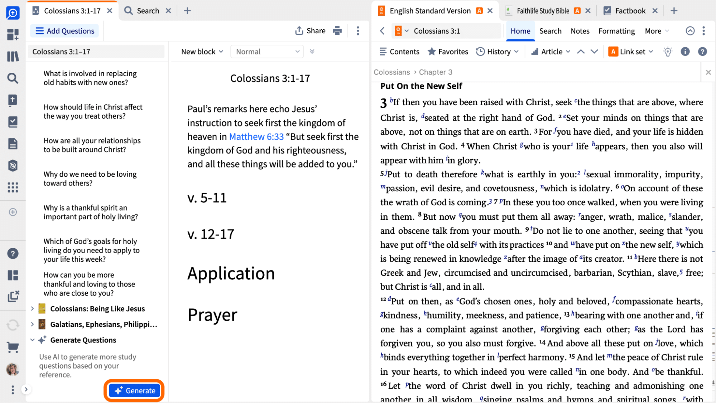This screenshot has width=716, height=403.
Task: Switch to the Colossians 3:1-17 tab
Action: (72, 11)
